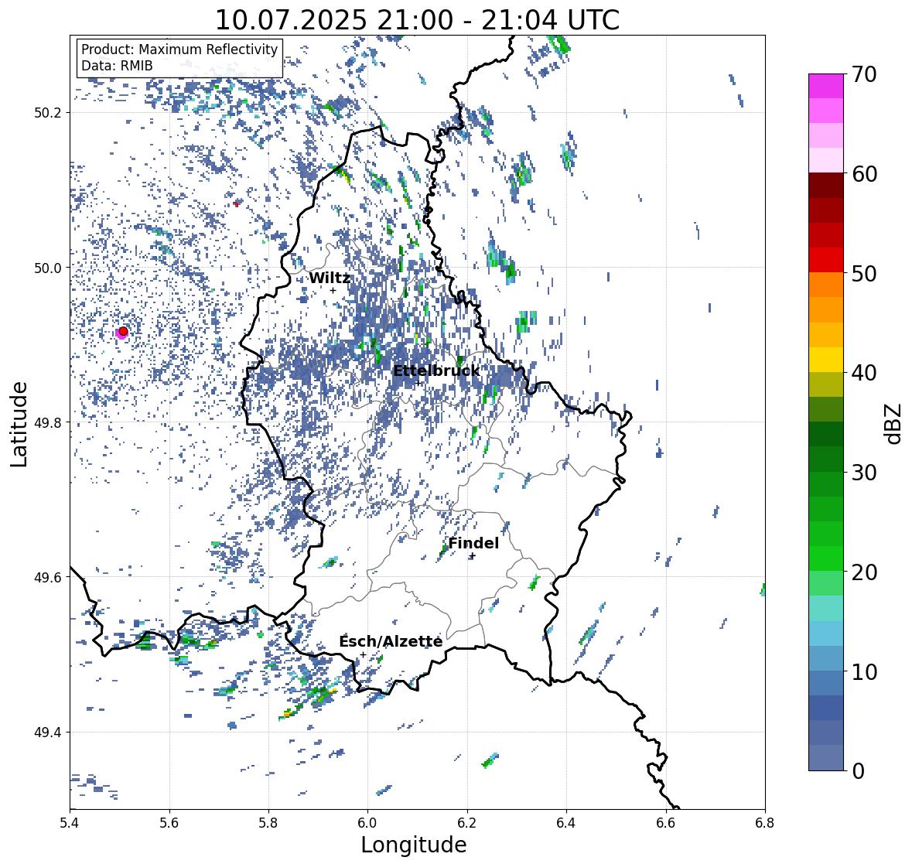This screenshot has height=864, width=912.
Task: Click the Product: Maximum Reflectivity text
Action: [x=179, y=50]
